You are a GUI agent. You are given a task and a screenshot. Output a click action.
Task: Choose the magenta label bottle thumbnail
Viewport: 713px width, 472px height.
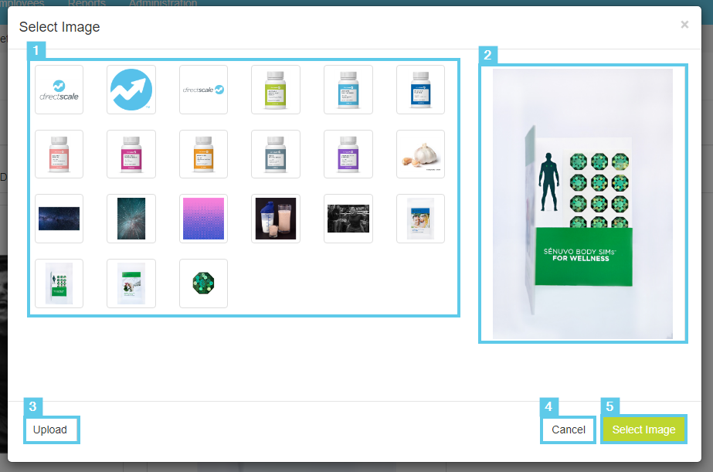[x=131, y=155]
